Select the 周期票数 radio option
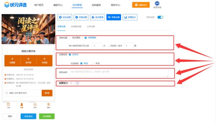This screenshot has width=216, height=123. pos(86,38)
